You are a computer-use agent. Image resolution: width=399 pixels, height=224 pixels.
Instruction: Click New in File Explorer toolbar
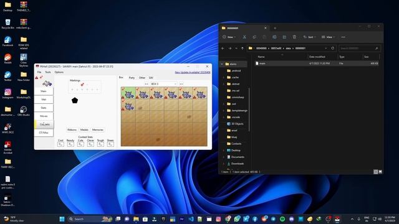point(229,37)
